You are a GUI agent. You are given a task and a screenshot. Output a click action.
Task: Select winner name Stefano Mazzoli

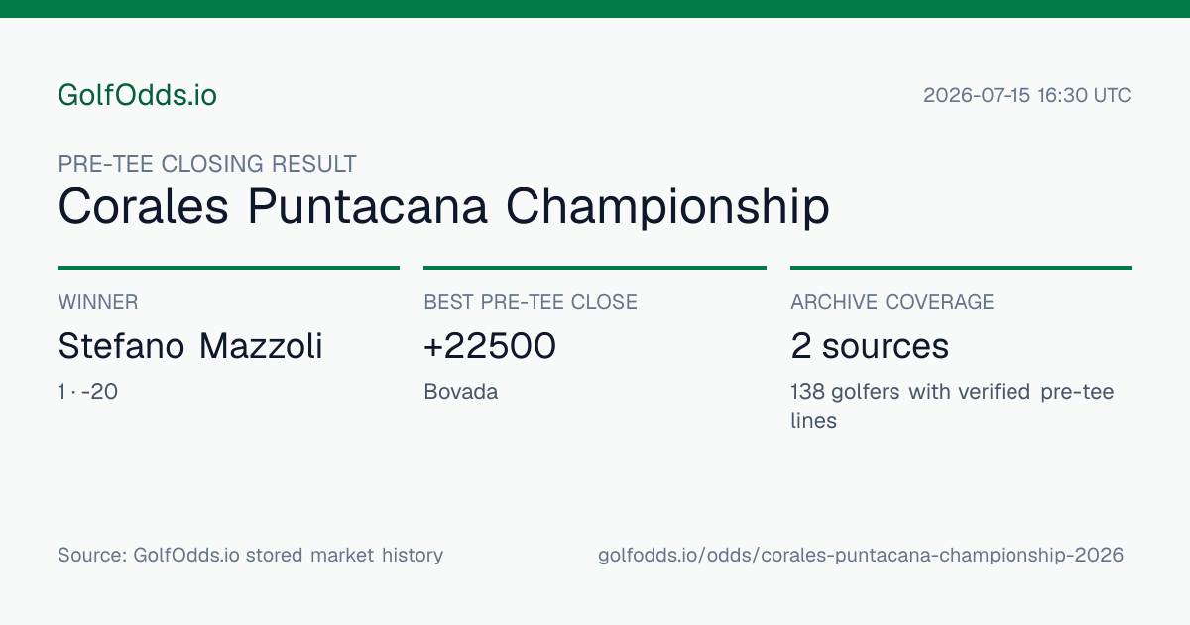click(x=190, y=346)
